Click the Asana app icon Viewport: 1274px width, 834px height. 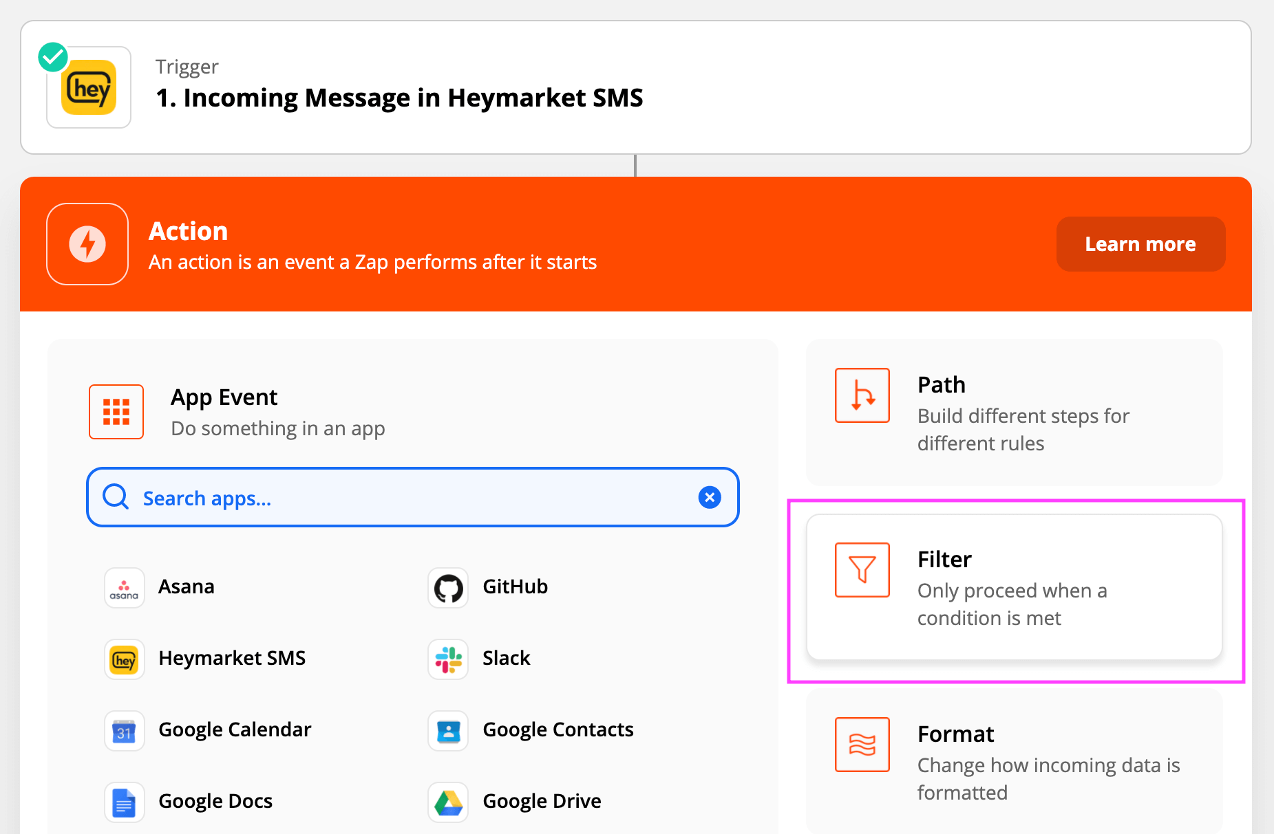click(125, 588)
